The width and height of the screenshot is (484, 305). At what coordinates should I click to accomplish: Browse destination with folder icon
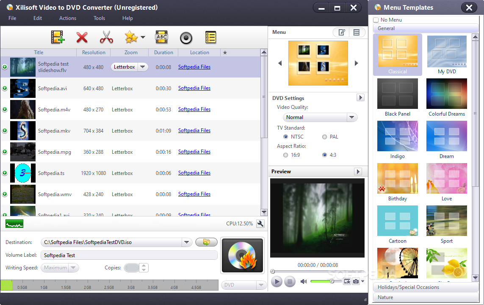(x=207, y=242)
